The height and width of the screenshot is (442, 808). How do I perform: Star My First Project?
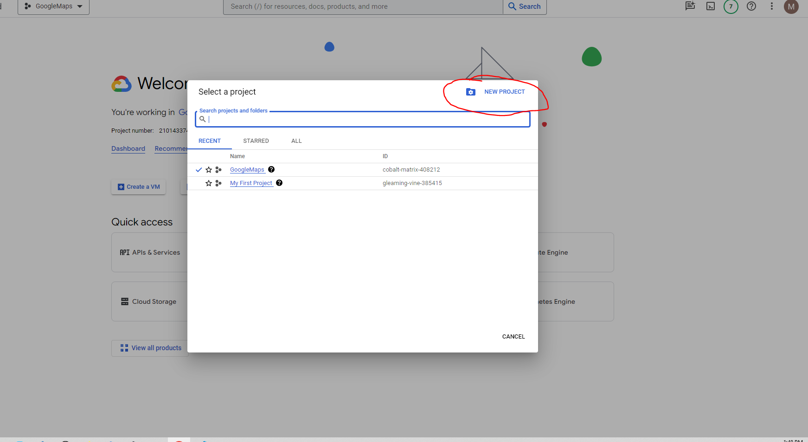point(209,183)
